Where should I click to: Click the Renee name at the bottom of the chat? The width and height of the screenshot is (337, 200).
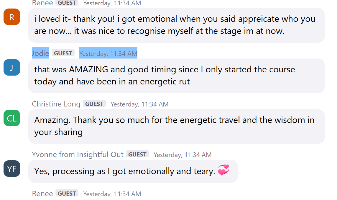42,194
